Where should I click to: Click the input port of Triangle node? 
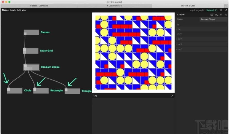pyautogui.click(x=66, y=90)
